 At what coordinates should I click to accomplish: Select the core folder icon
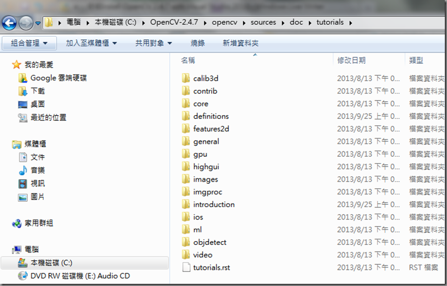[186, 103]
